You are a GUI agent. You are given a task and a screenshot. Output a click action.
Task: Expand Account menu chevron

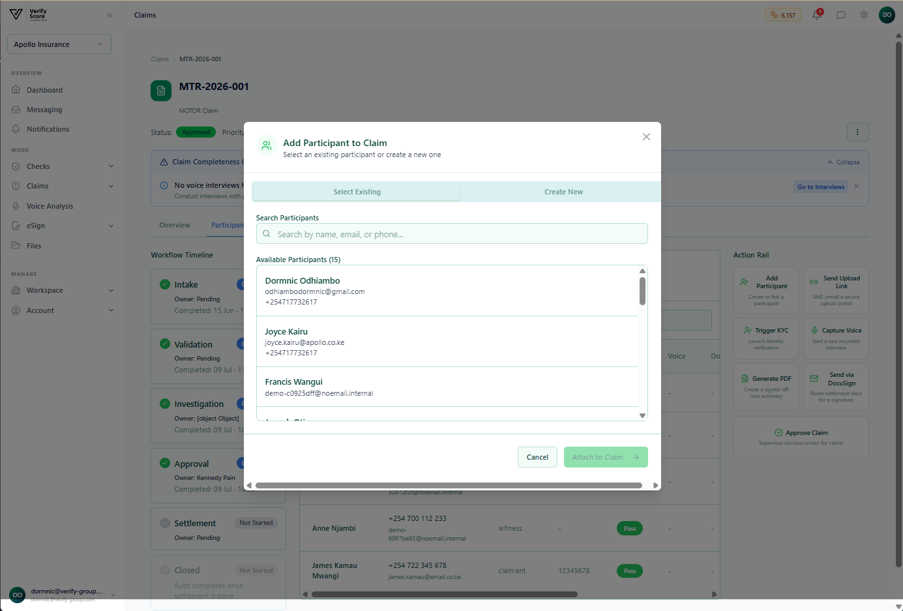point(111,310)
